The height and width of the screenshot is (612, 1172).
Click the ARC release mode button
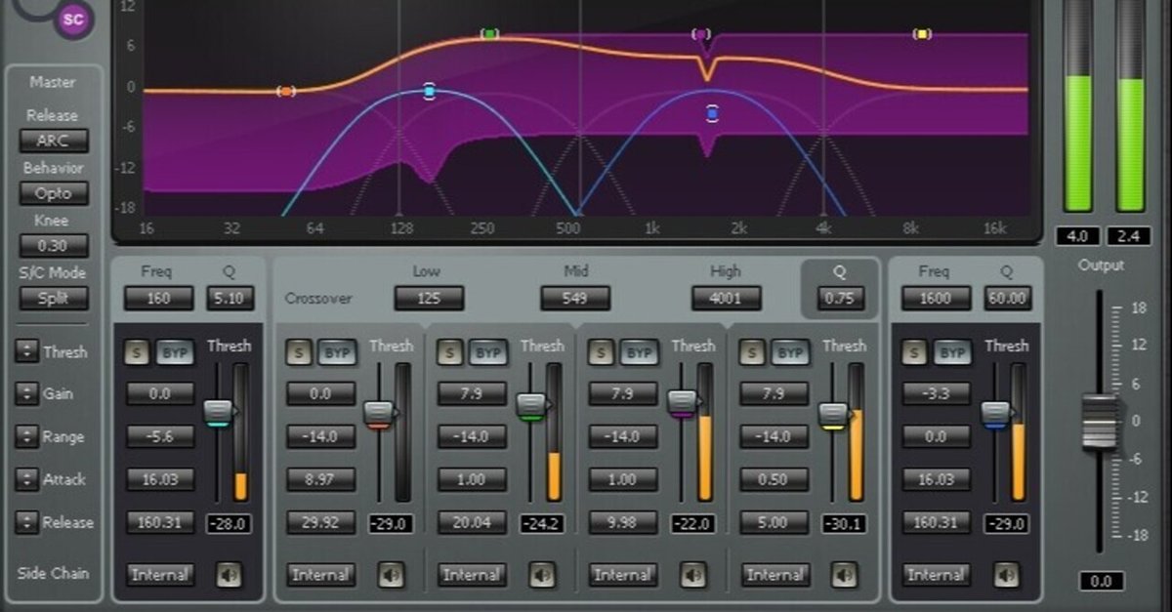coord(54,141)
